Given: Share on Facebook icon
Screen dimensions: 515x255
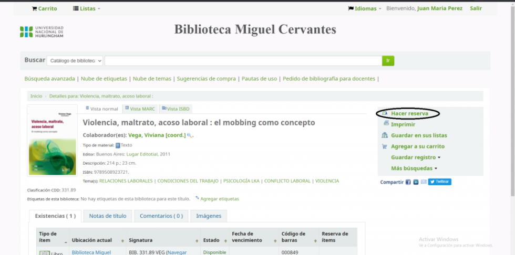Looking at the screenshot, I should 408,182.
